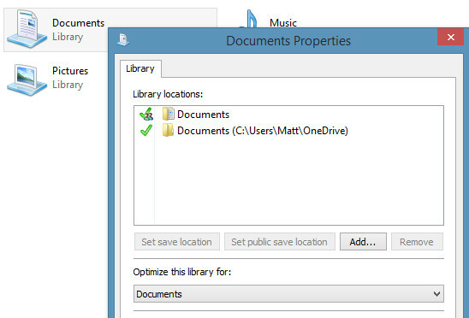
Task: Click the public save checkmark icon for Documents
Action: [x=146, y=115]
